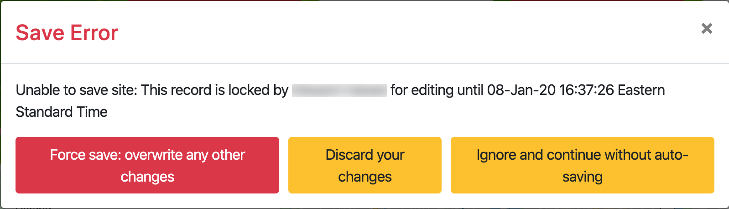729x209 pixels.
Task: Click the blurred user name
Action: tap(339, 90)
